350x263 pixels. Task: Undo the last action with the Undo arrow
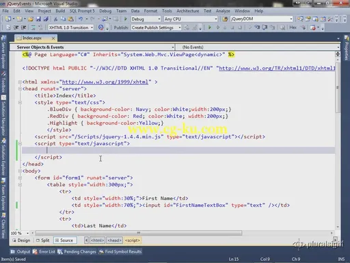tap(81, 19)
